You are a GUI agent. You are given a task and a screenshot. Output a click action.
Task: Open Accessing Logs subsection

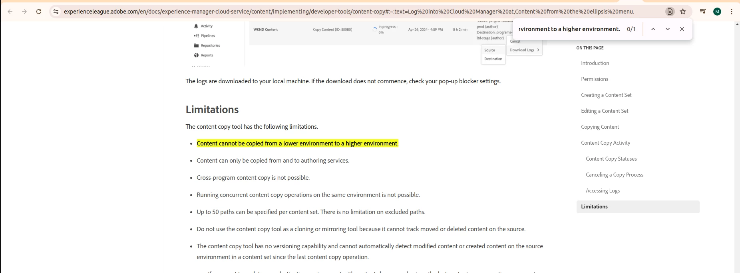coord(603,191)
